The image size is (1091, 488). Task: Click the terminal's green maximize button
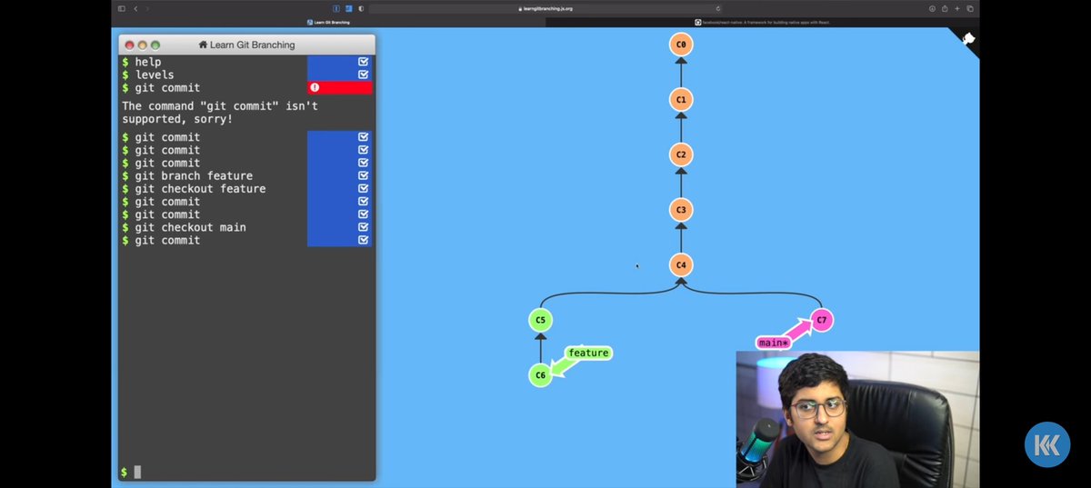point(155,45)
